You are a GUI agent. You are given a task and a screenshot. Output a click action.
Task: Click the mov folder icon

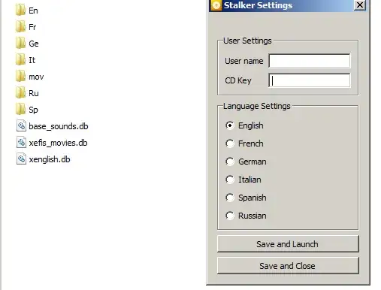click(20, 77)
